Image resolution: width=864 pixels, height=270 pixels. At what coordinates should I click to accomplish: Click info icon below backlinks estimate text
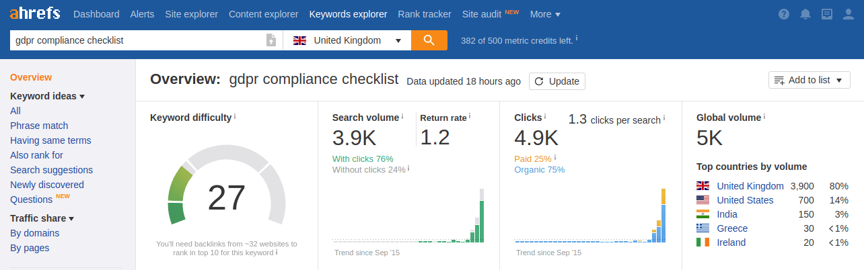pyautogui.click(x=277, y=253)
